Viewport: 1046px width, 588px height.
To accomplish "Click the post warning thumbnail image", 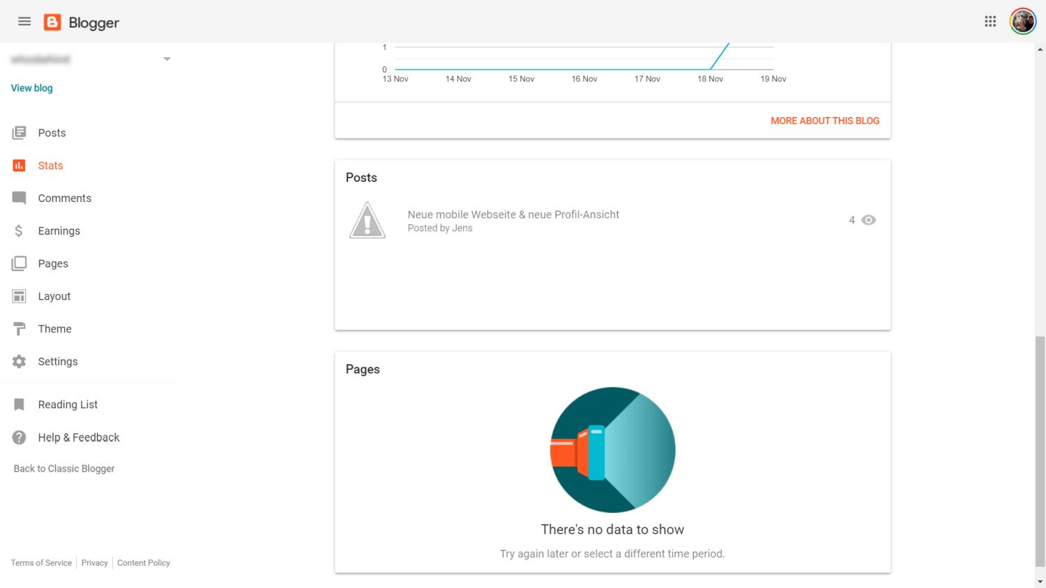I will click(367, 220).
